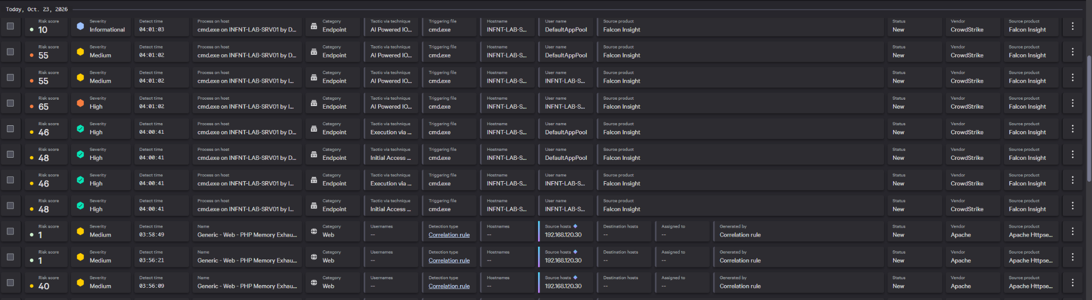
Task: Open three-dot actions menu for risk 10 detection
Action: tap(1072, 26)
